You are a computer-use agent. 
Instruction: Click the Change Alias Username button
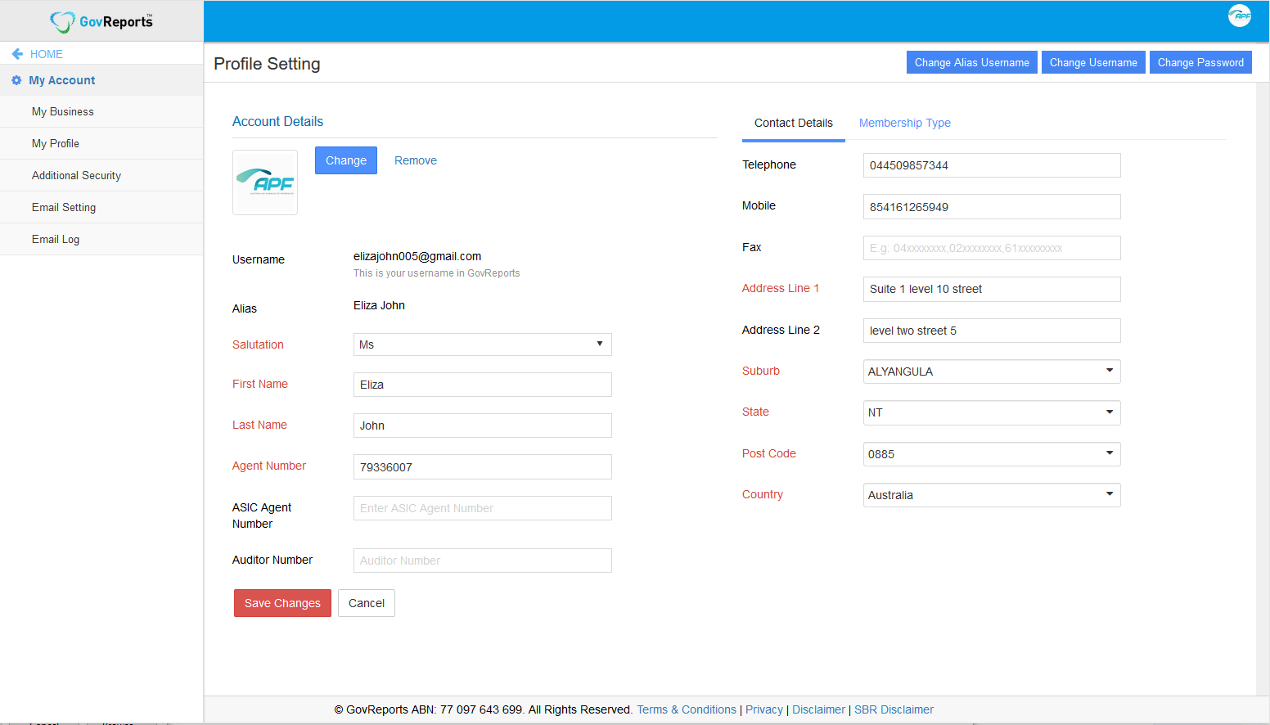tap(971, 62)
